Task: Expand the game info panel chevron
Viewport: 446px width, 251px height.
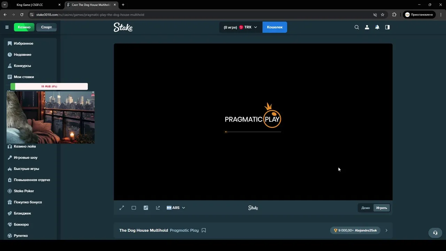Action: pos(386,230)
